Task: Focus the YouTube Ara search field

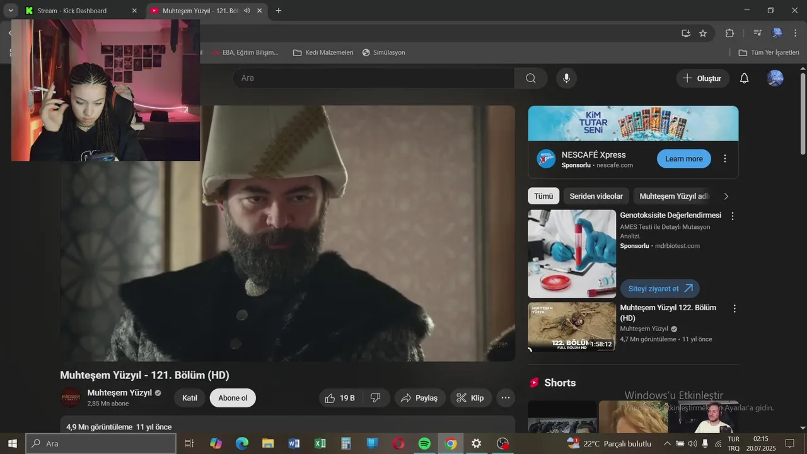Action: [374, 78]
